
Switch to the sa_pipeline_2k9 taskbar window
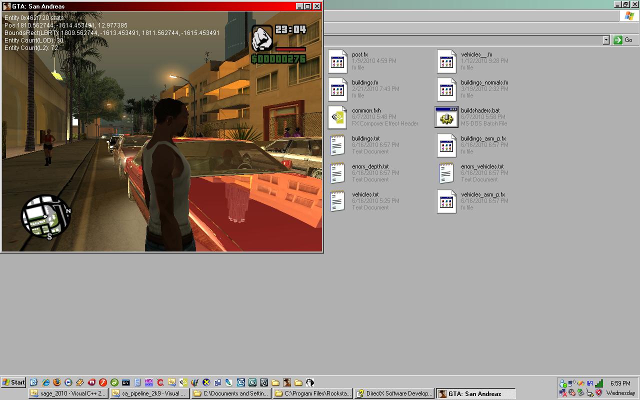pos(149,393)
